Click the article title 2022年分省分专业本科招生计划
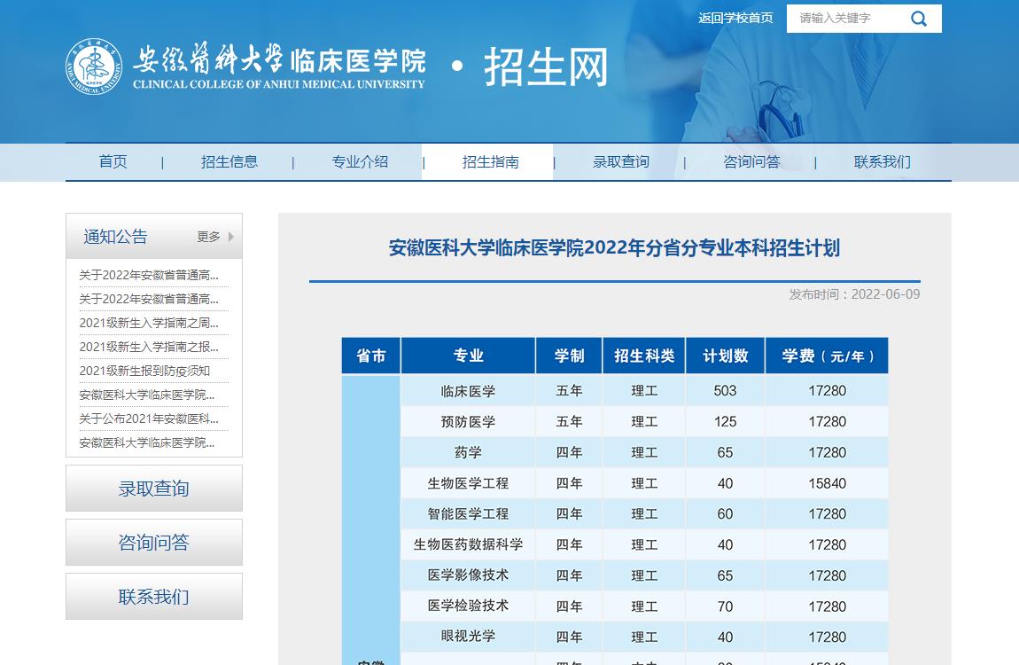The image size is (1019, 665). [x=614, y=249]
